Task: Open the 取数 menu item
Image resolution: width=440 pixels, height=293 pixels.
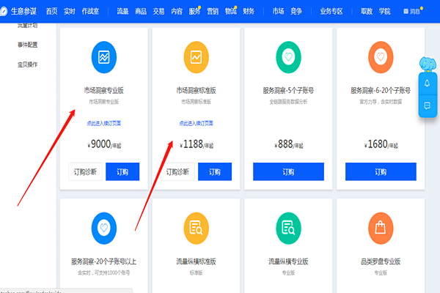Action: [367, 11]
